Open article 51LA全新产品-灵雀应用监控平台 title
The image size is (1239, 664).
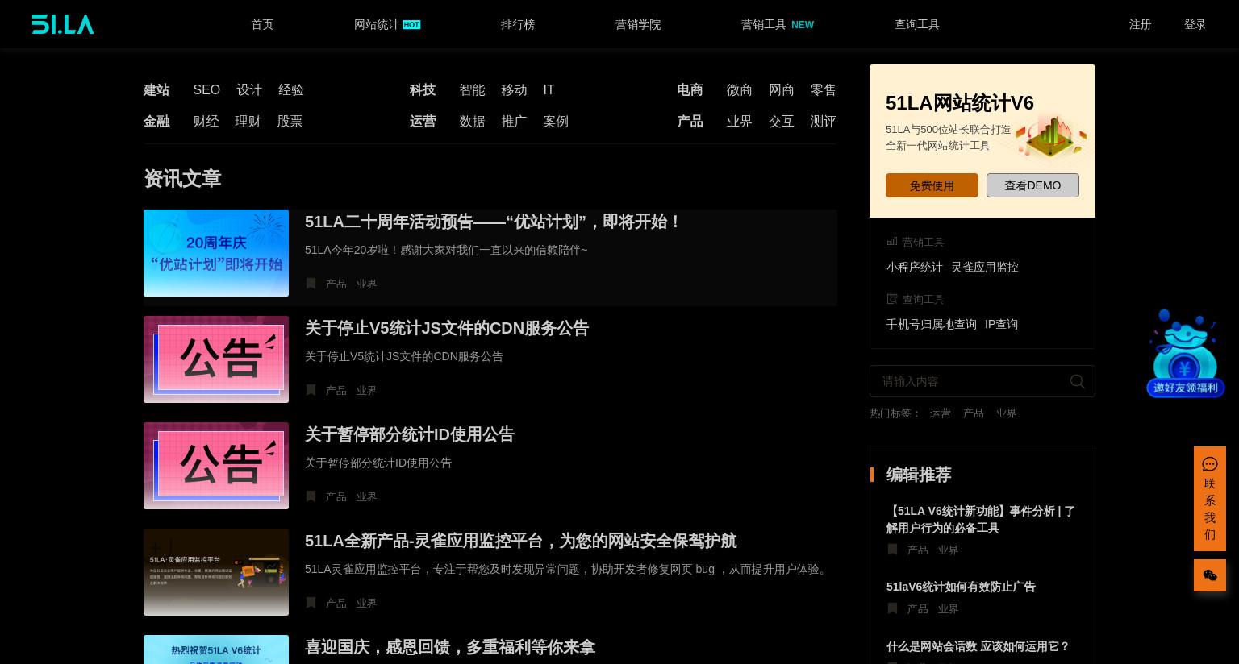[521, 541]
